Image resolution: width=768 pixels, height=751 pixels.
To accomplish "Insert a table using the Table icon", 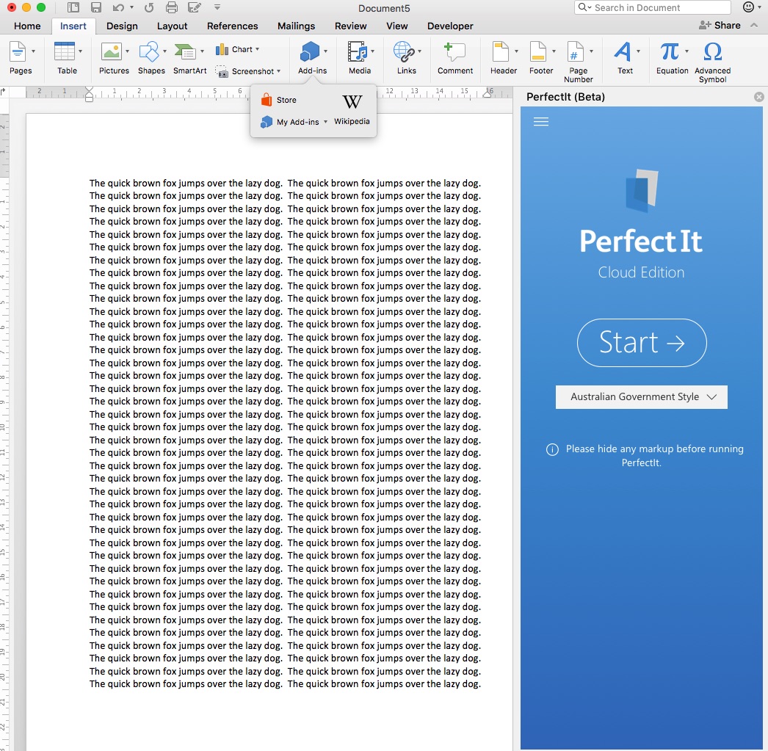I will pyautogui.click(x=64, y=51).
